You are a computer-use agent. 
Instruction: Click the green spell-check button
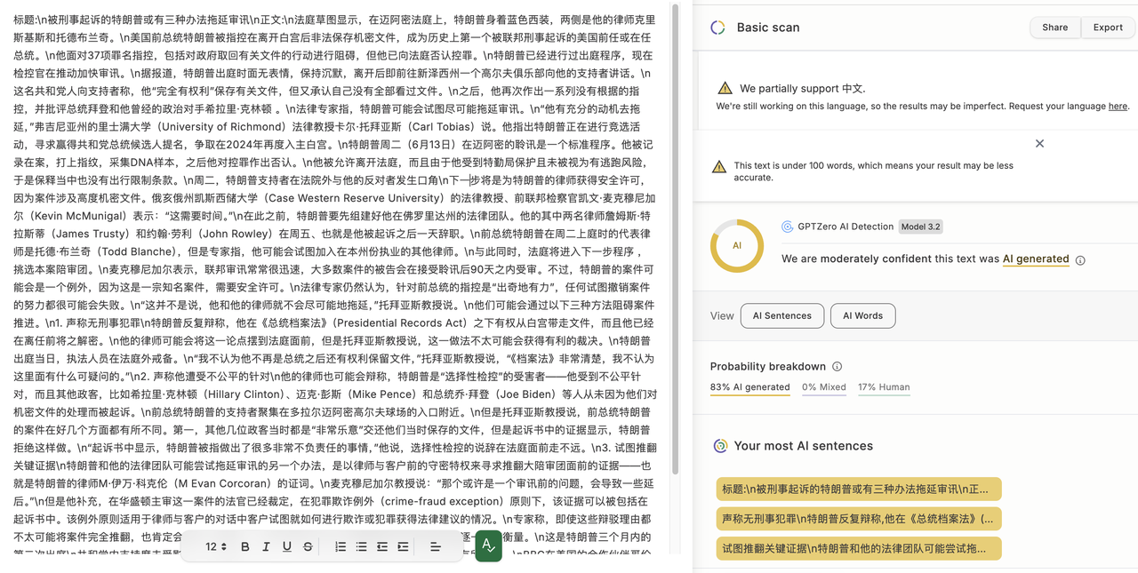489,546
